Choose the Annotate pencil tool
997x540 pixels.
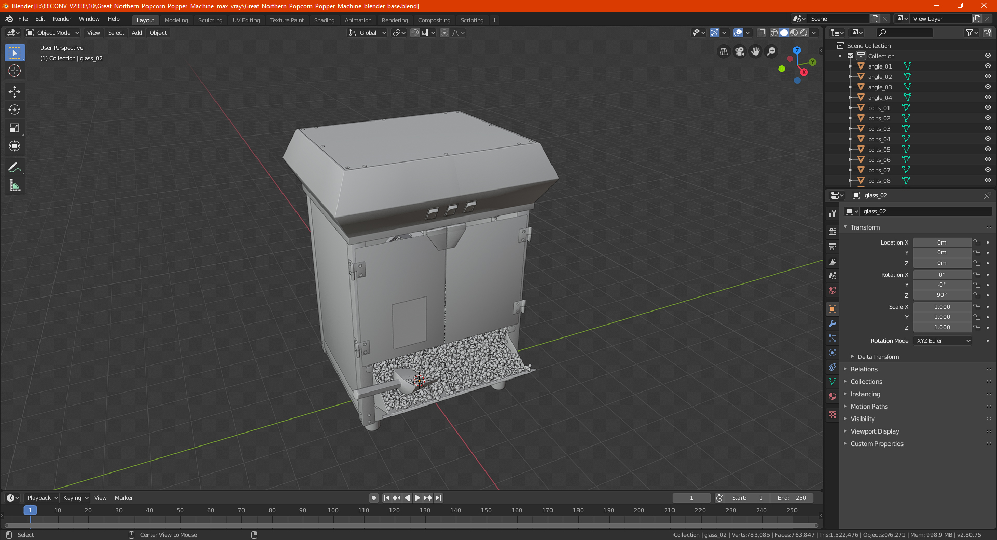[15, 167]
